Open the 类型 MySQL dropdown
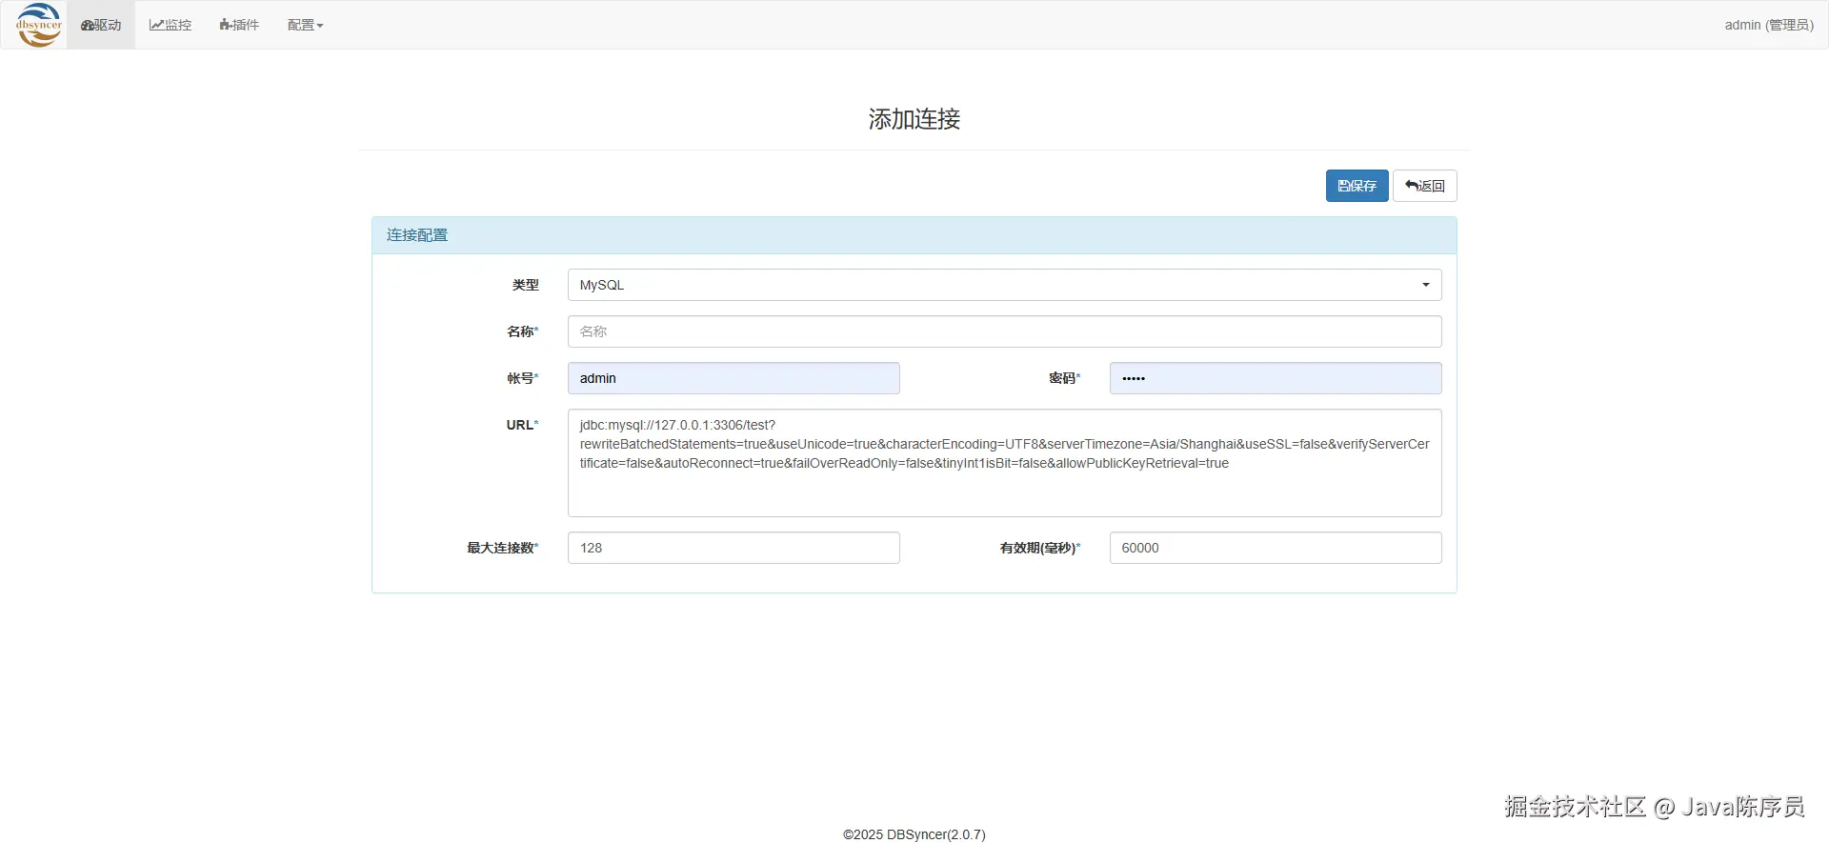Image resolution: width=1829 pixels, height=843 pixels. coord(1004,285)
